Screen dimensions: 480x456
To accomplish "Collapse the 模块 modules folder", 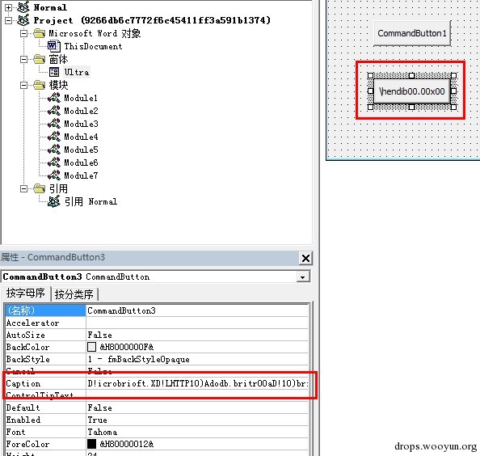I will 23,85.
